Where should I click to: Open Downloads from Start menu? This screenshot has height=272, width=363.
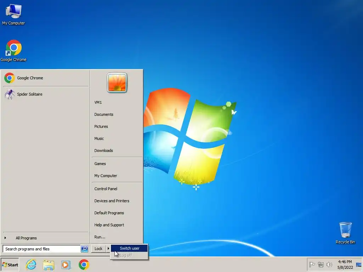point(117,150)
